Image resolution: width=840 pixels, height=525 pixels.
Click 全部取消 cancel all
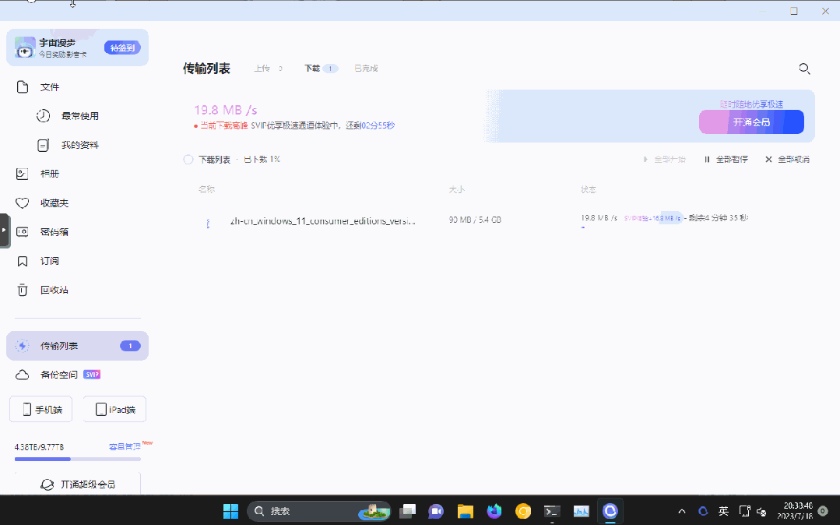point(787,159)
